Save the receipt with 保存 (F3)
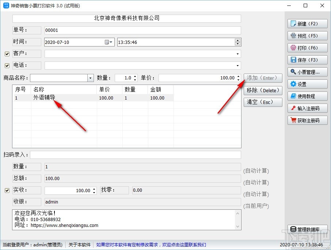Screen dimensions: 331x250 [307, 60]
